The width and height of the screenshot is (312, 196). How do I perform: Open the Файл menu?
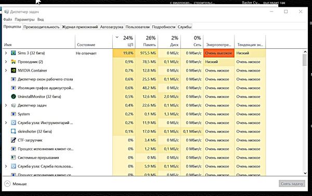(x=8, y=19)
